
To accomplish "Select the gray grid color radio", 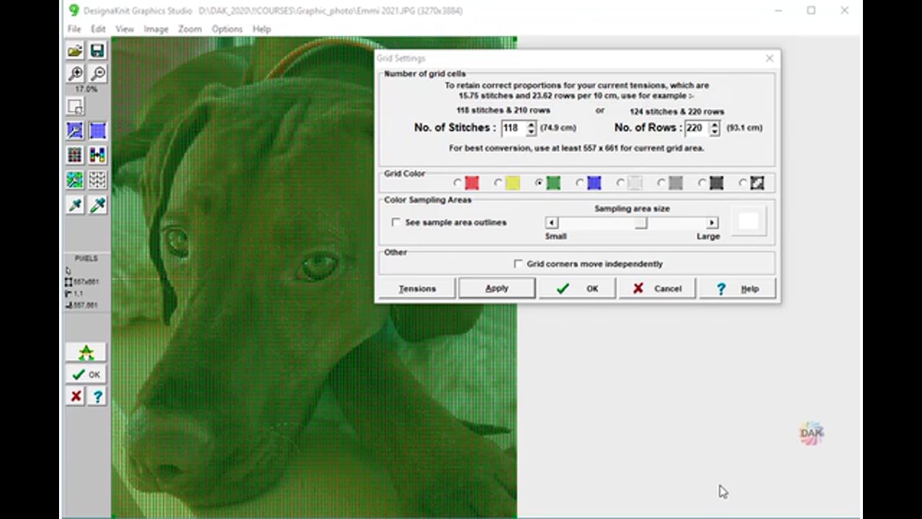I will coord(662,183).
